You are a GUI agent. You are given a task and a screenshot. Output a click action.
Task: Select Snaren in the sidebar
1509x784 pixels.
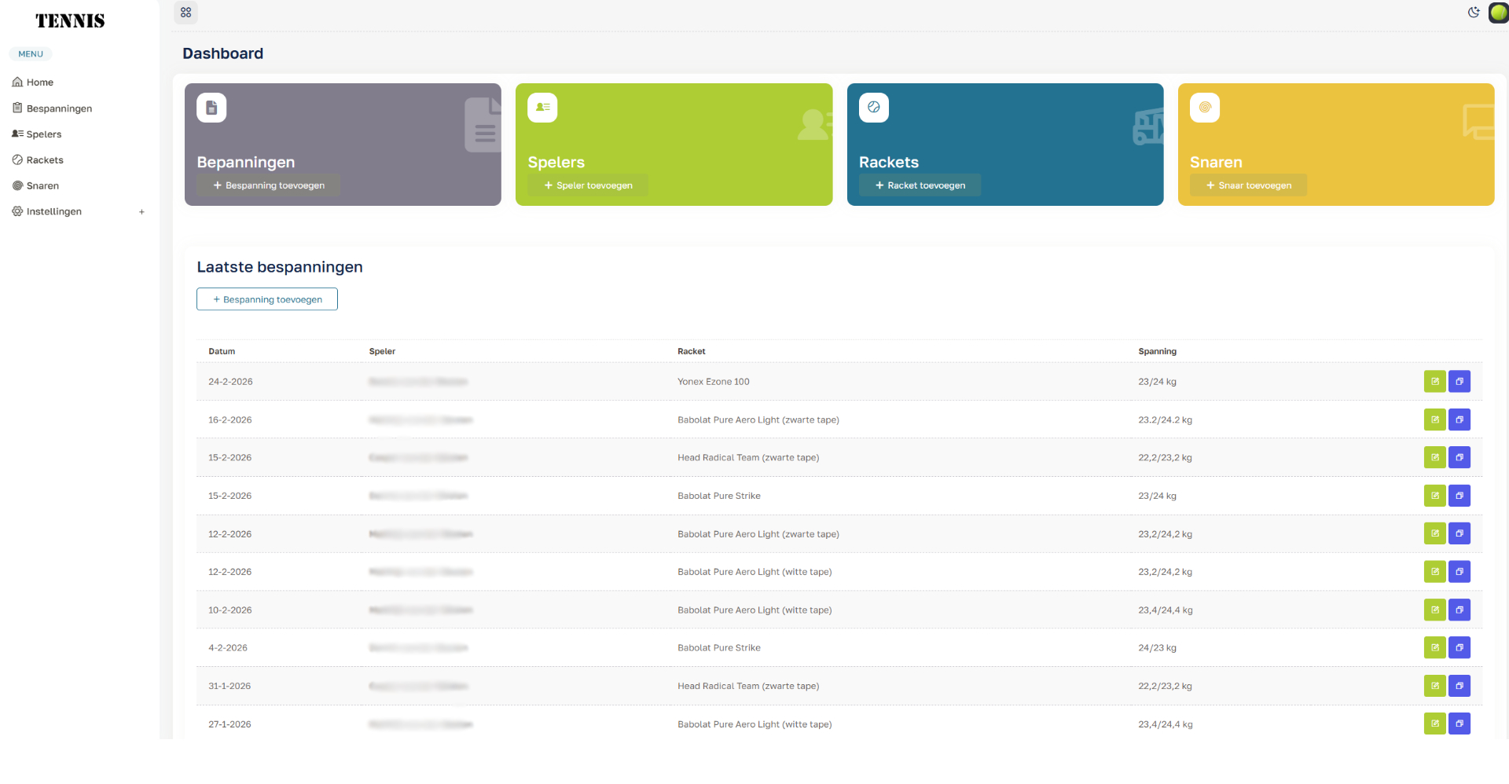[42, 186]
